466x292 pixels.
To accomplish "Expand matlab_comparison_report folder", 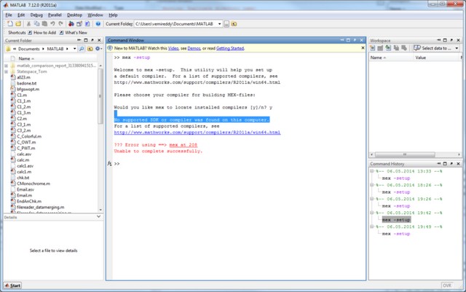I will pyautogui.click(x=7, y=66).
